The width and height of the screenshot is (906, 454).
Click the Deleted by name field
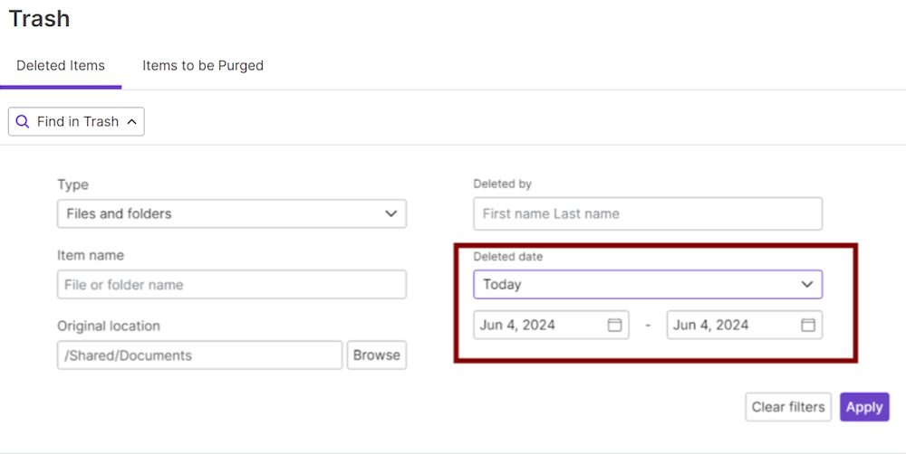click(647, 214)
